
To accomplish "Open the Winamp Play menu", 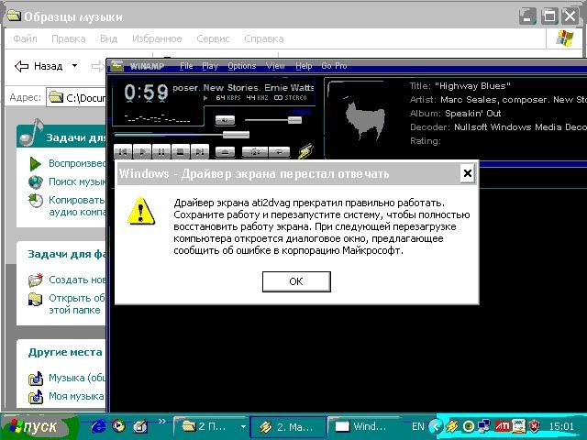I will click(210, 66).
